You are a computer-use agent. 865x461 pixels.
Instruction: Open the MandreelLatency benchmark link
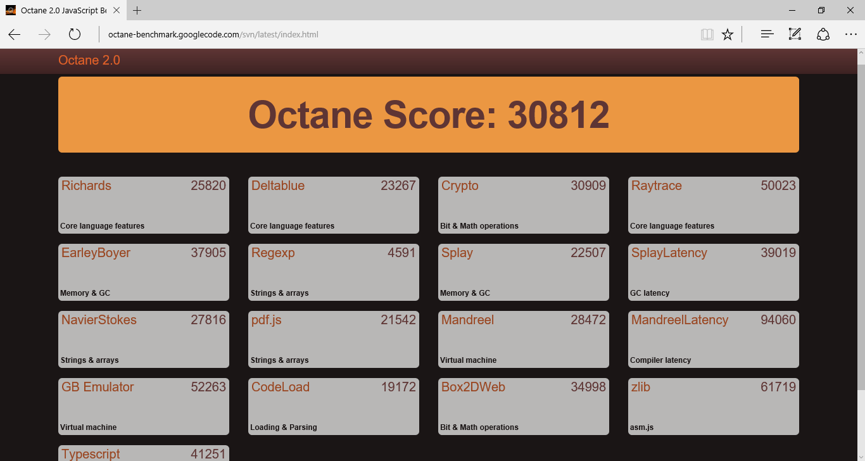(x=680, y=320)
